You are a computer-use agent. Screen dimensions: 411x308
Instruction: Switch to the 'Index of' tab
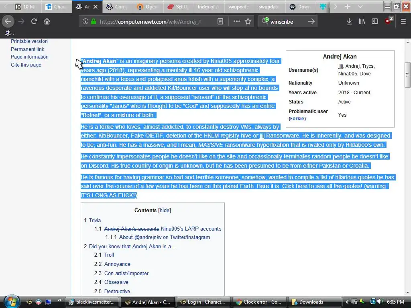208,7
